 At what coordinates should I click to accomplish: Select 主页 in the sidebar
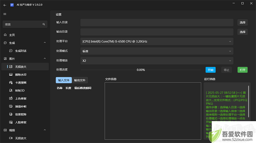25,35
